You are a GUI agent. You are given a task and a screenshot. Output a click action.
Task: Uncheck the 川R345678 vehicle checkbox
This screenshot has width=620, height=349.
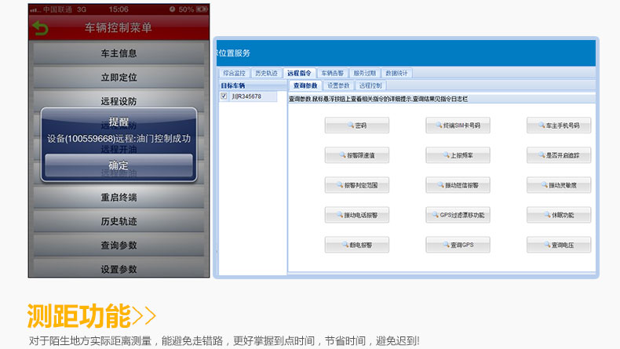[x=224, y=96]
